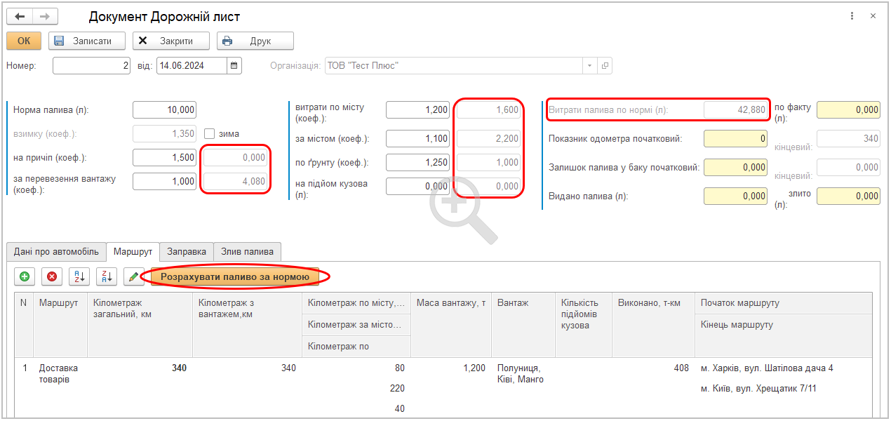Click Залишок палива у баку початковий field
891x421 pixels.
pos(735,167)
